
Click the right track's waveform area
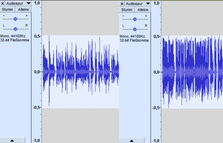[192, 72]
